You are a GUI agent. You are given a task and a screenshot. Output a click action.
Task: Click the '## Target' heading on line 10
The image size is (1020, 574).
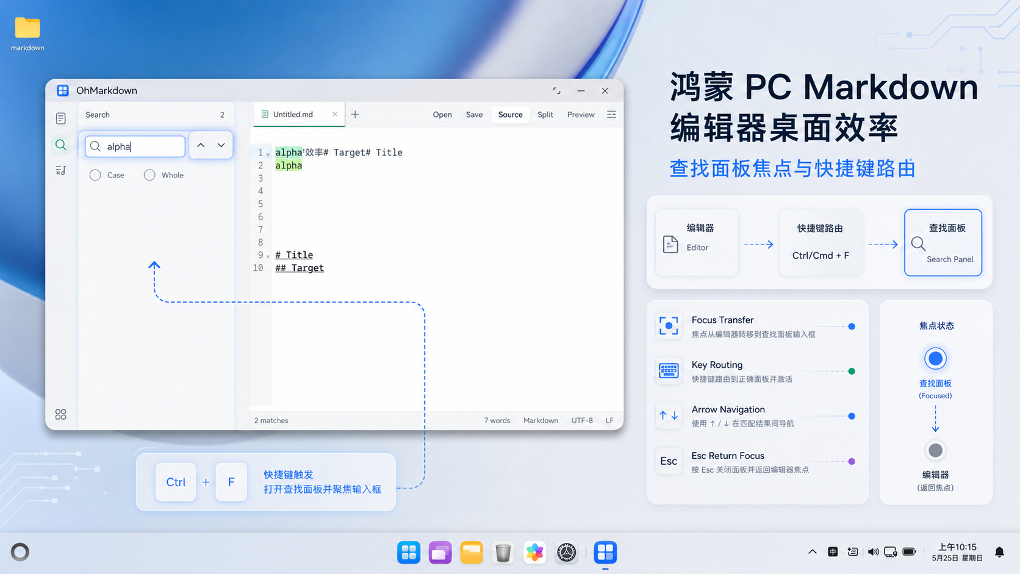point(300,268)
